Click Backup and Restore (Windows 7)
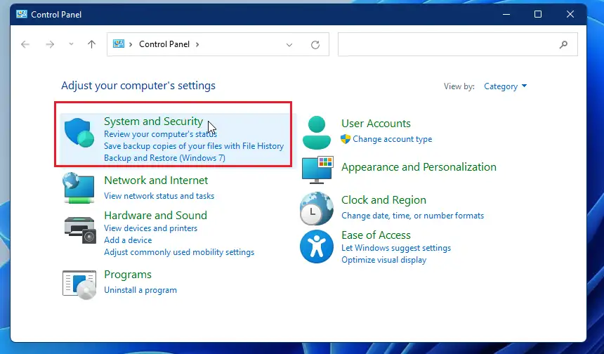 pos(164,158)
